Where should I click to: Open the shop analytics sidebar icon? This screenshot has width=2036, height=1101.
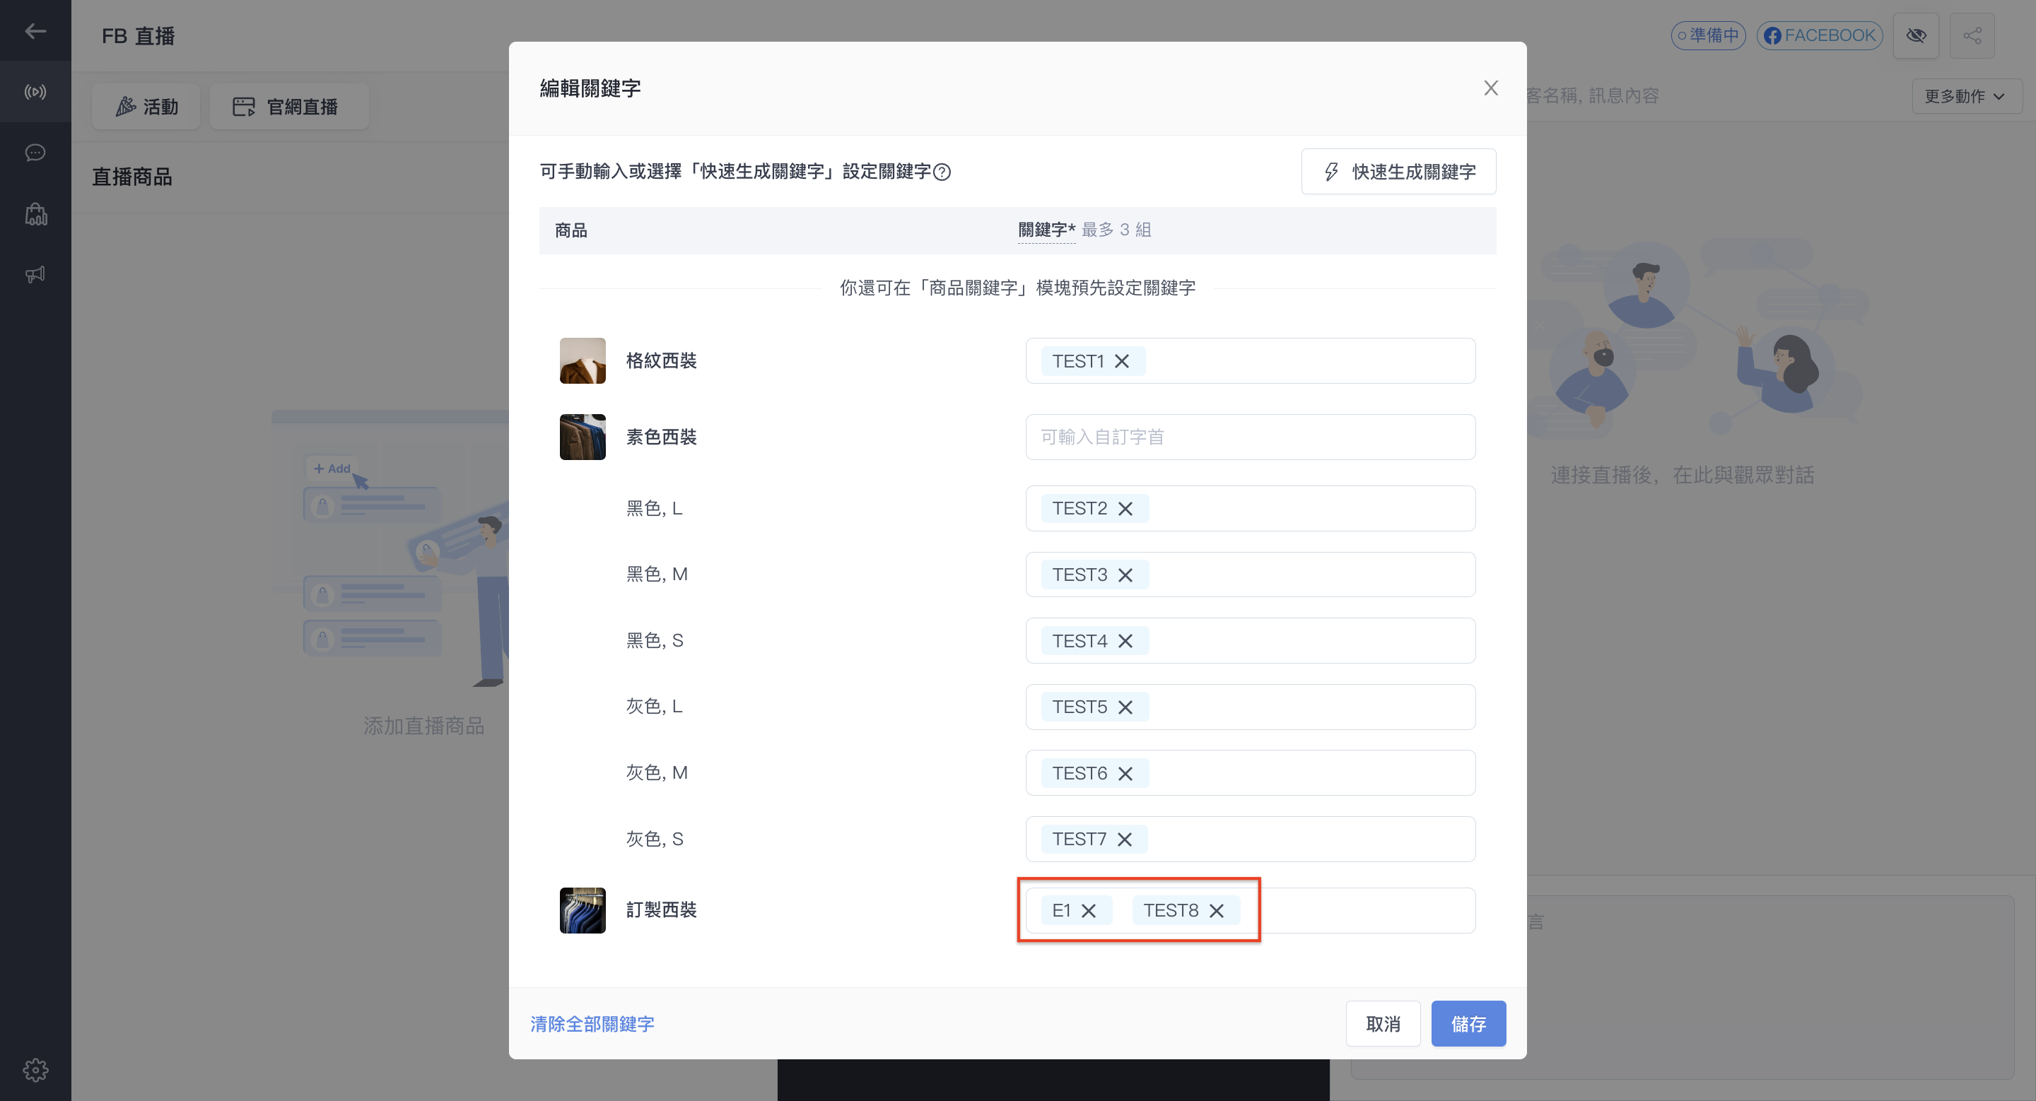35,213
